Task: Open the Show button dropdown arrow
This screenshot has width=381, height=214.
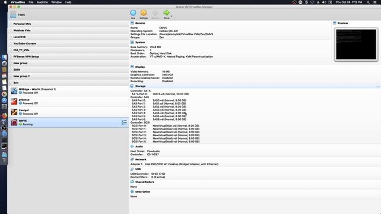Action: (171, 16)
